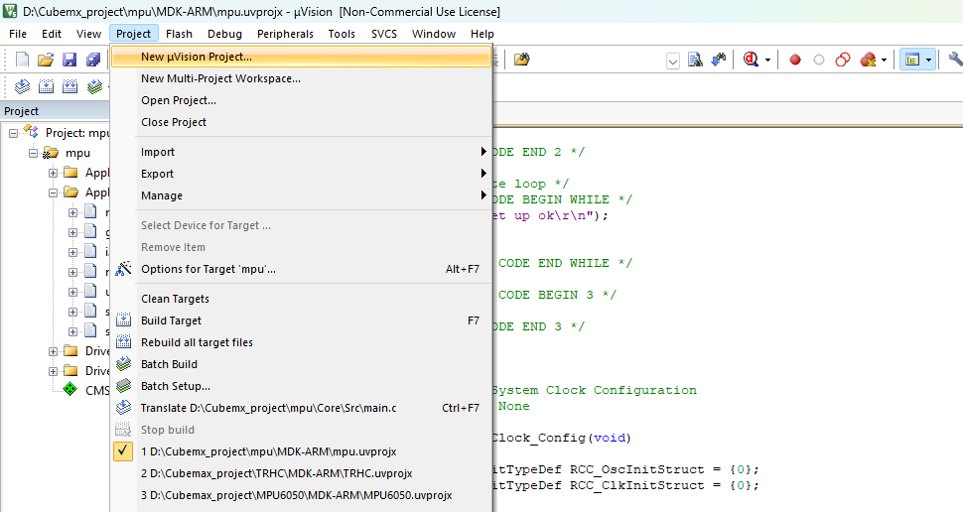Screen dimensions: 963x512
Task: Open dropdown arrow beside debug session icon
Action: (x=767, y=61)
